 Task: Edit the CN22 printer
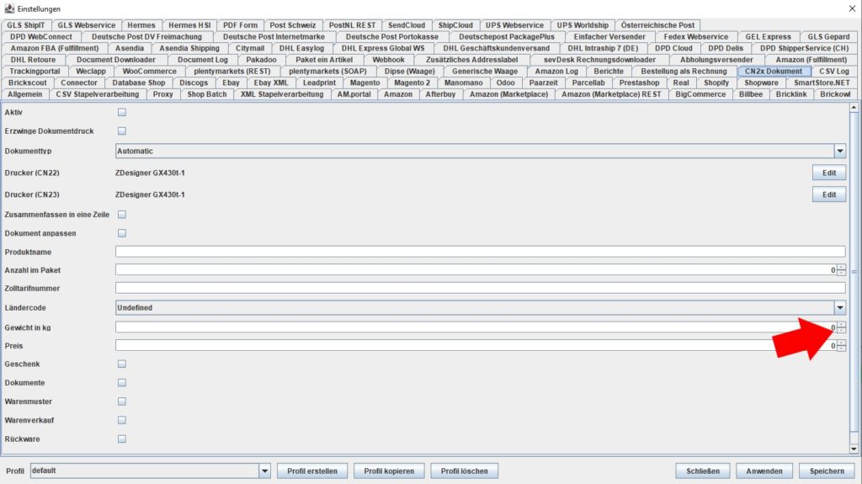pyautogui.click(x=829, y=173)
